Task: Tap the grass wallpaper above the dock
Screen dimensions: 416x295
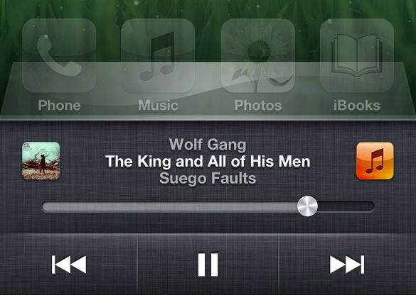Action: [208, 8]
